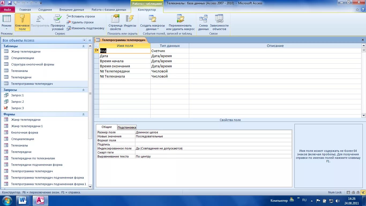This screenshot has height=206, width=366.
Task: Click the Access help question mark icon
Action: [363, 10]
